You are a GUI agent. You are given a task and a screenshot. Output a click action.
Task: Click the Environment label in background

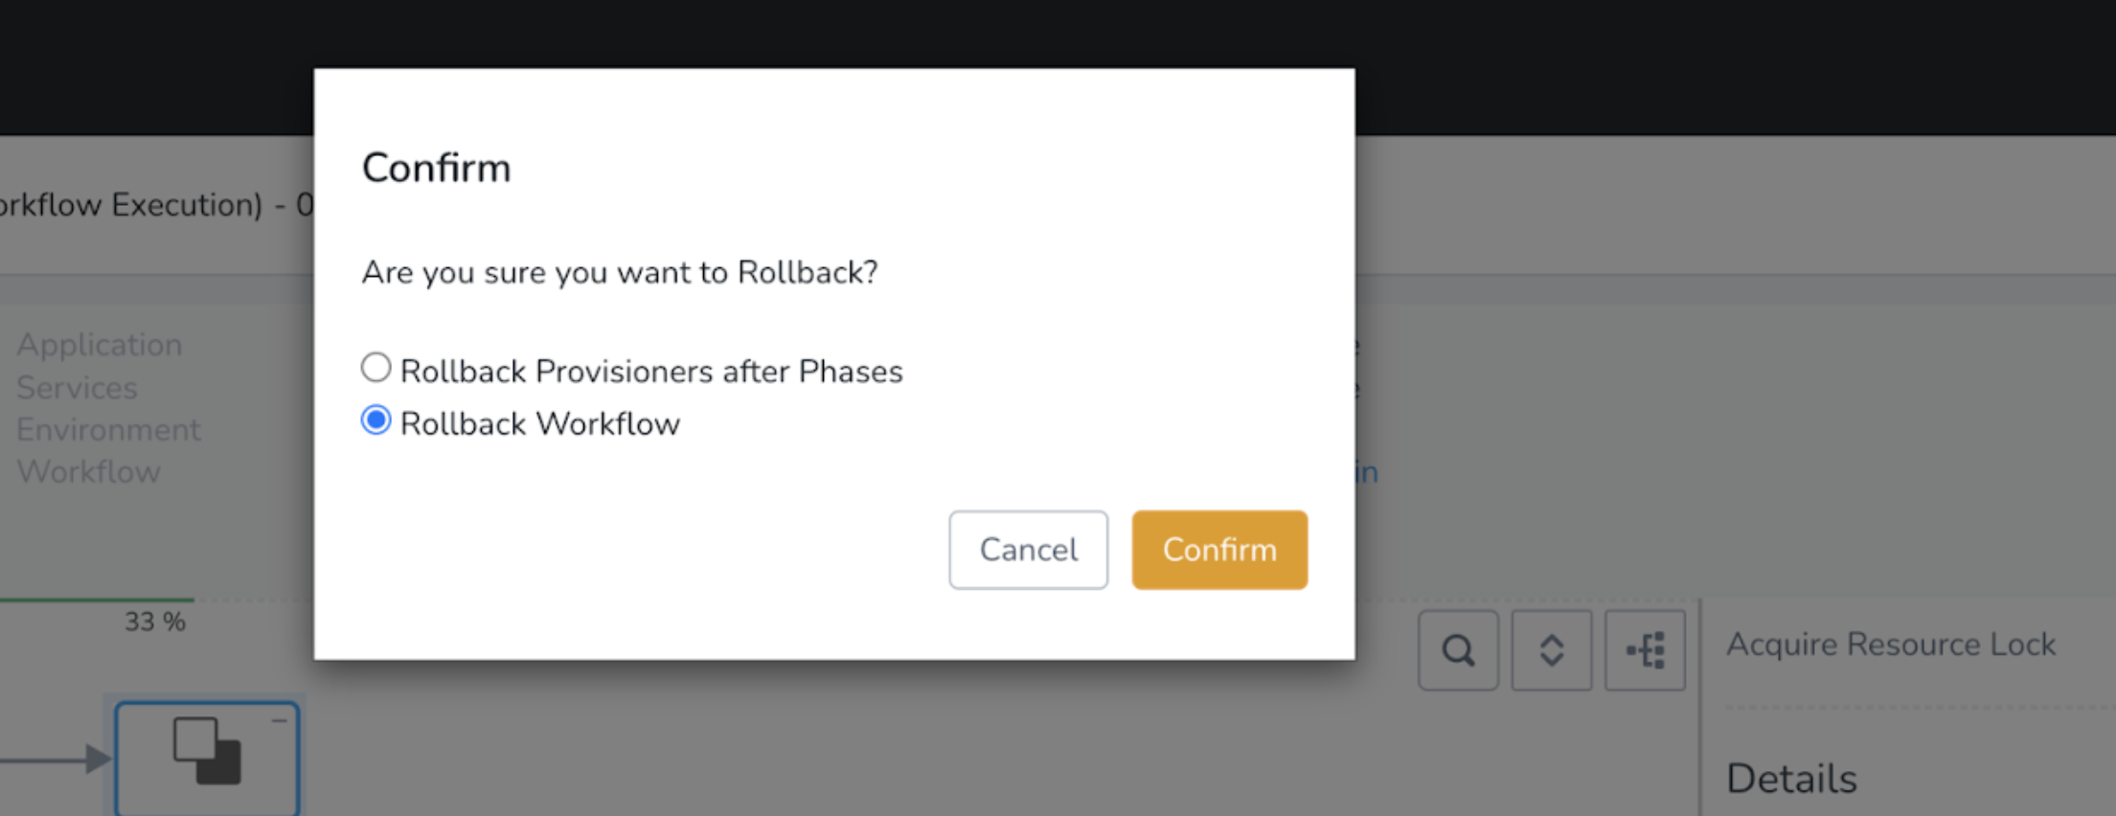point(108,430)
